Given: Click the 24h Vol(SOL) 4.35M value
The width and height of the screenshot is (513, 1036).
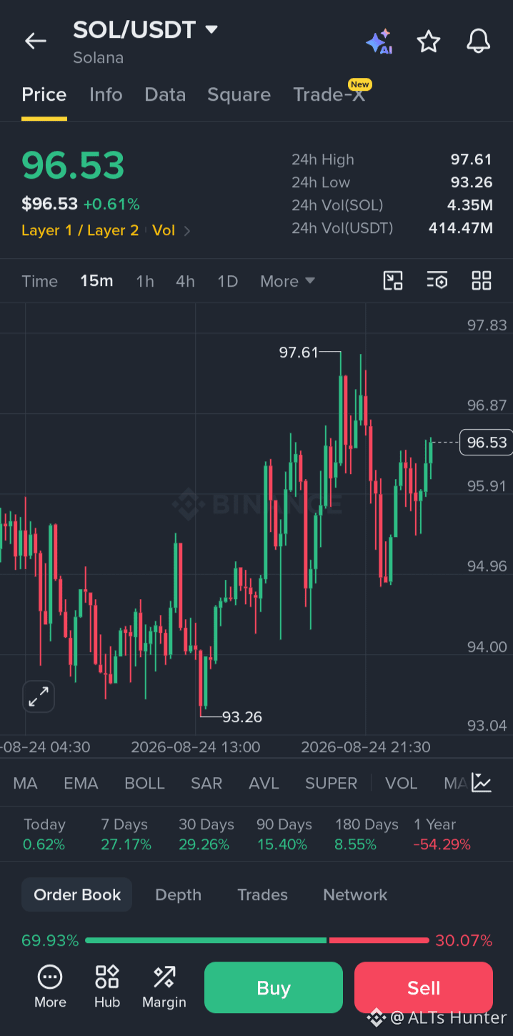Looking at the screenshot, I should [x=470, y=205].
